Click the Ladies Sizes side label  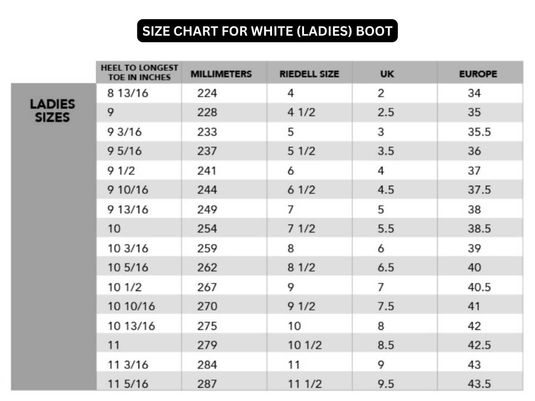point(53,110)
